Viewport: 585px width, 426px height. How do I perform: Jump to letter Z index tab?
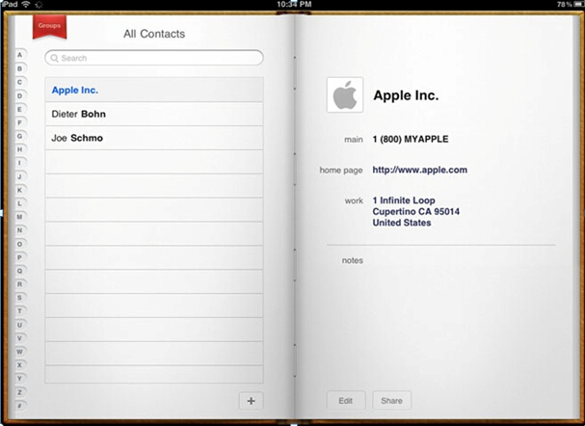(20, 392)
